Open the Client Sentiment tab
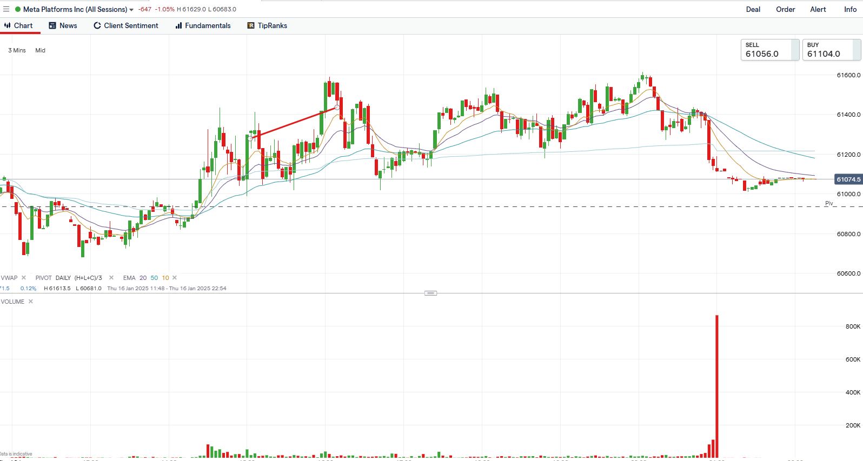 point(125,25)
